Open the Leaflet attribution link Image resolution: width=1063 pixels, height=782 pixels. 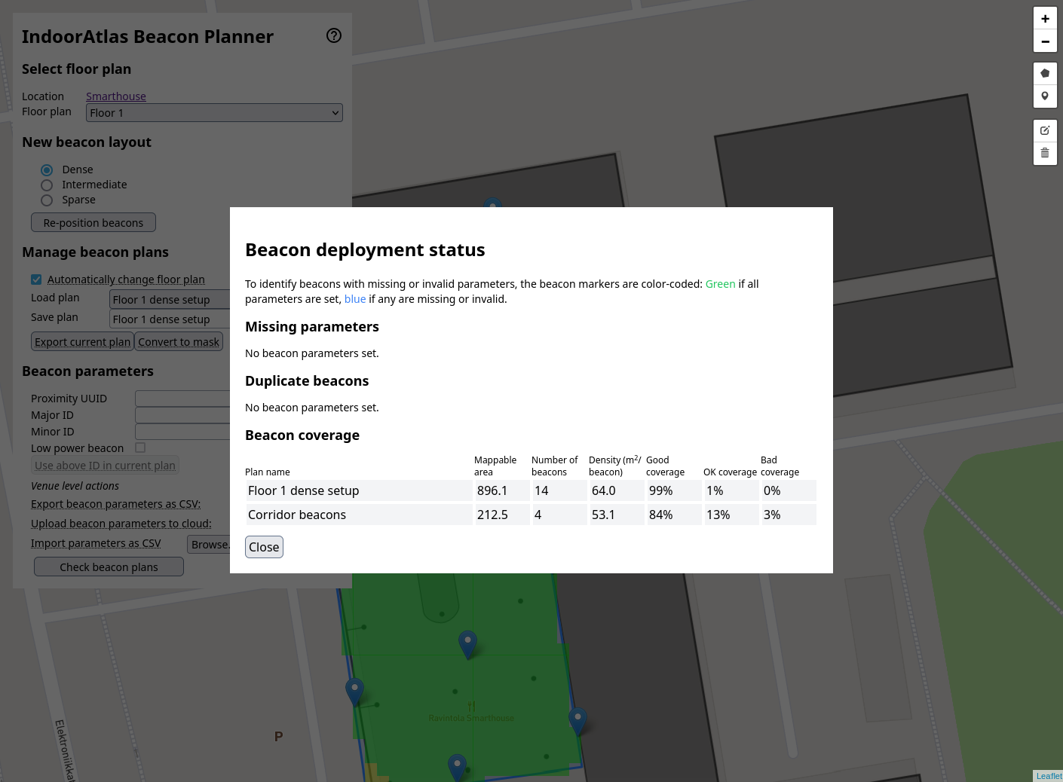(1049, 776)
